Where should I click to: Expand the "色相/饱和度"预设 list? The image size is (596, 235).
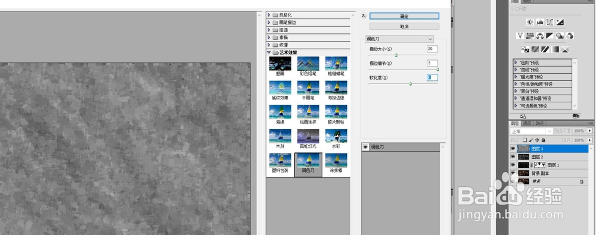(516, 84)
